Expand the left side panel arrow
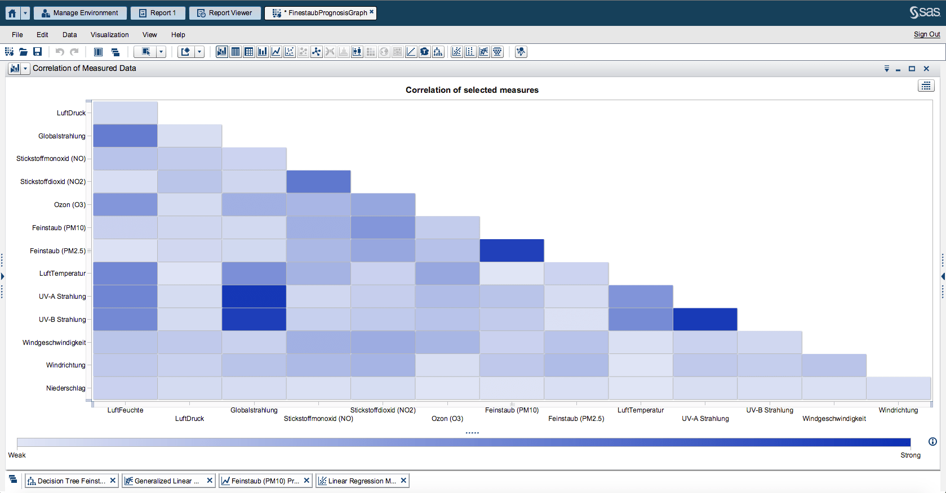Image resolution: width=946 pixels, height=493 pixels. pyautogui.click(x=2, y=276)
